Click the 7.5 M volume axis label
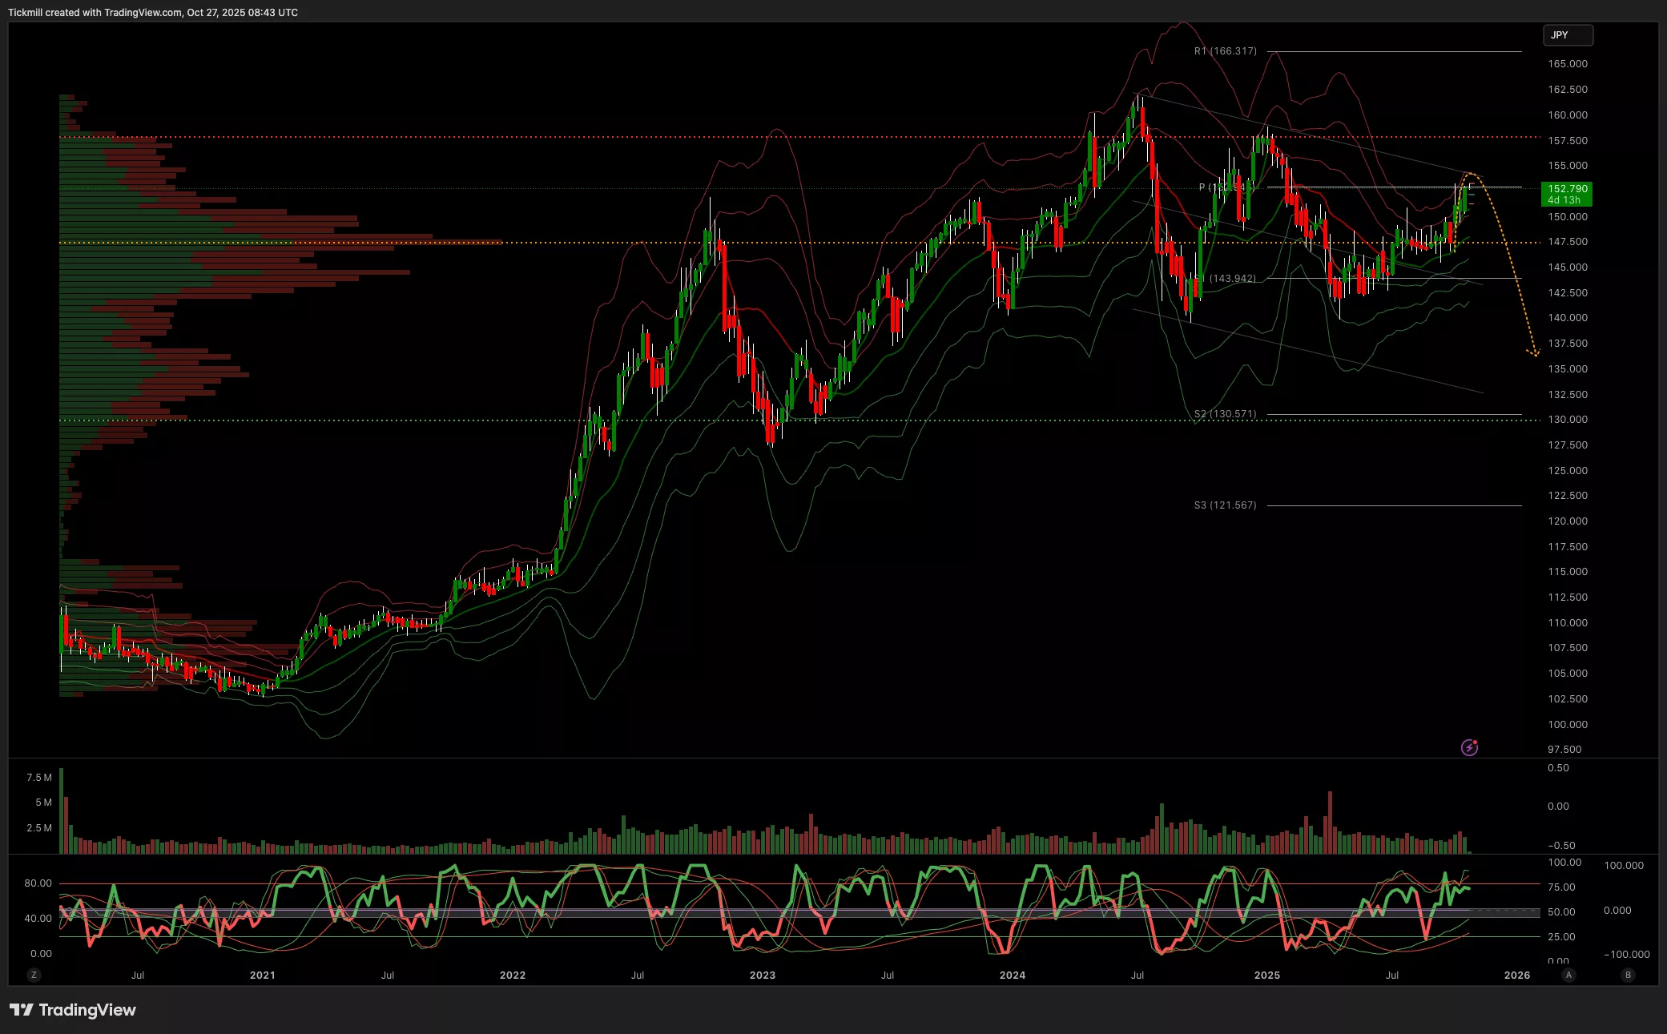 click(x=39, y=778)
